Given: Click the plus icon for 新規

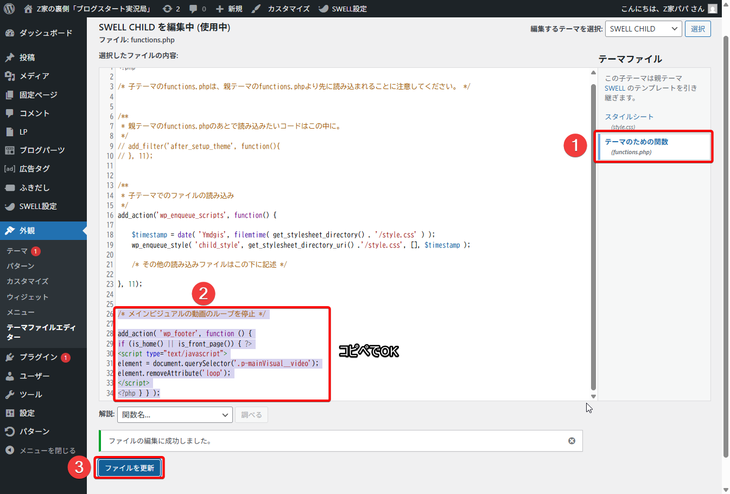Looking at the screenshot, I should (219, 9).
